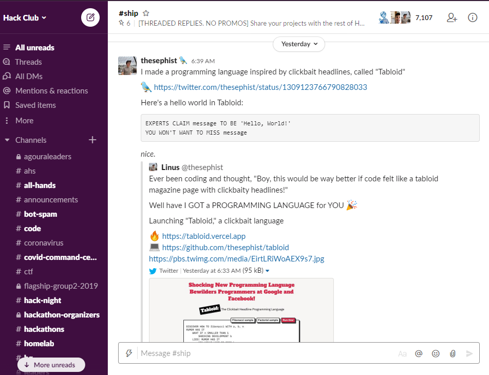Click the shortcuts lightning bolt icon
The height and width of the screenshot is (375, 489).
[x=129, y=353]
